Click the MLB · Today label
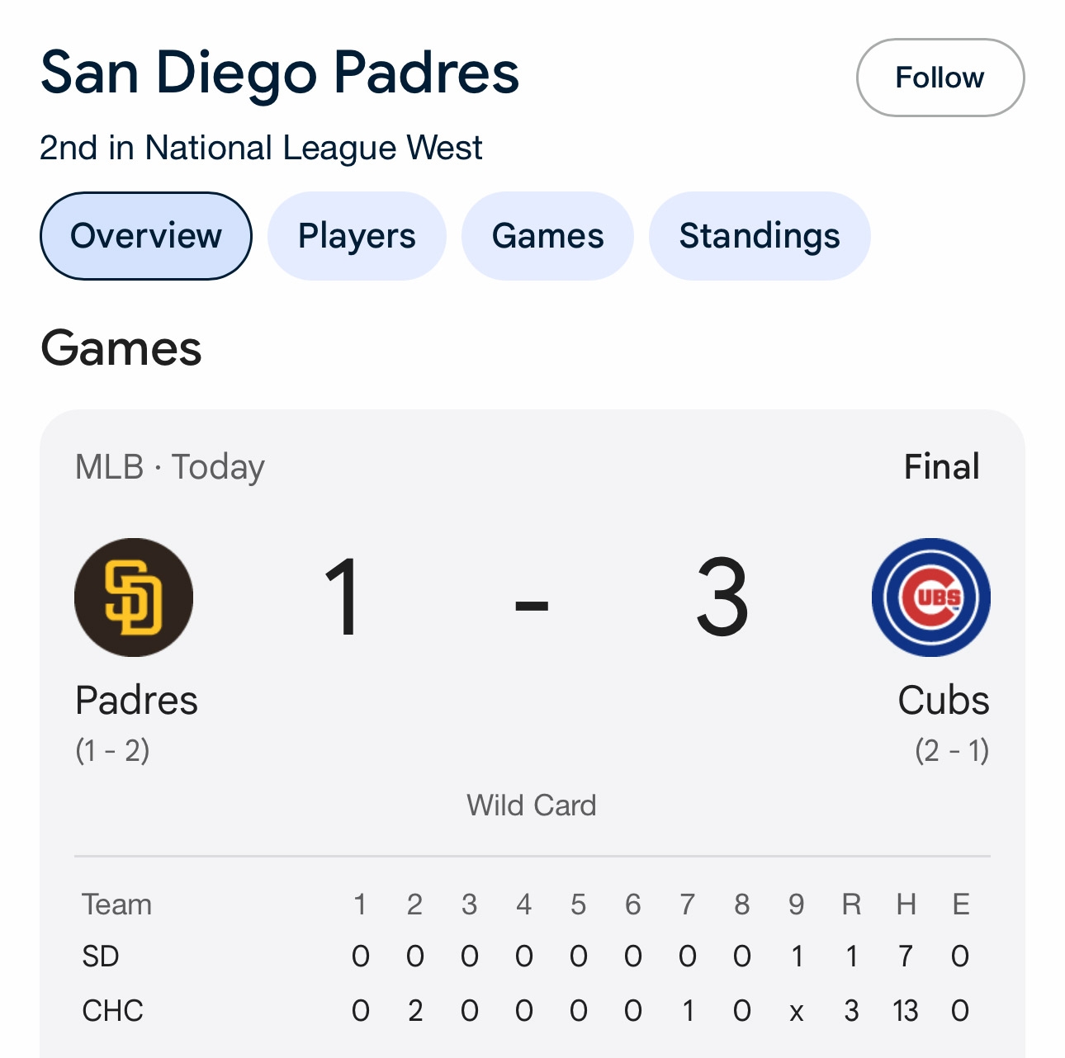The image size is (1065, 1058). point(170,467)
